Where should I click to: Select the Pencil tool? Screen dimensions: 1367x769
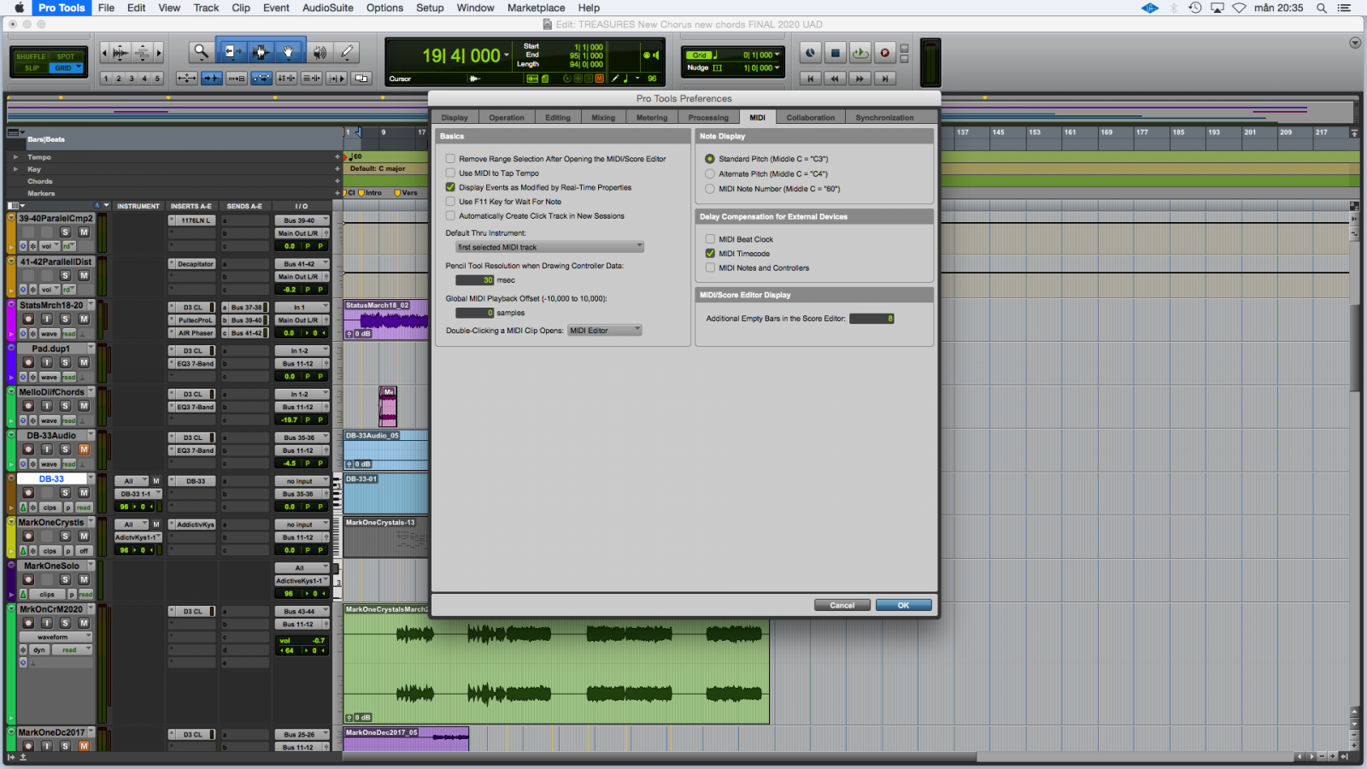347,53
